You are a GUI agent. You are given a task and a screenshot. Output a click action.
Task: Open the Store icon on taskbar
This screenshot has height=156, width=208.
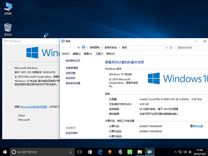90,152
